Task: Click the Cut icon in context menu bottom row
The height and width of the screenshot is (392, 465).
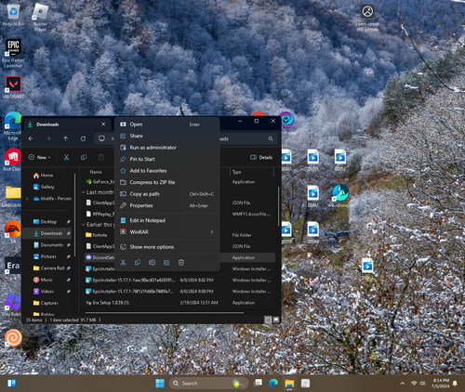Action: coord(123,263)
